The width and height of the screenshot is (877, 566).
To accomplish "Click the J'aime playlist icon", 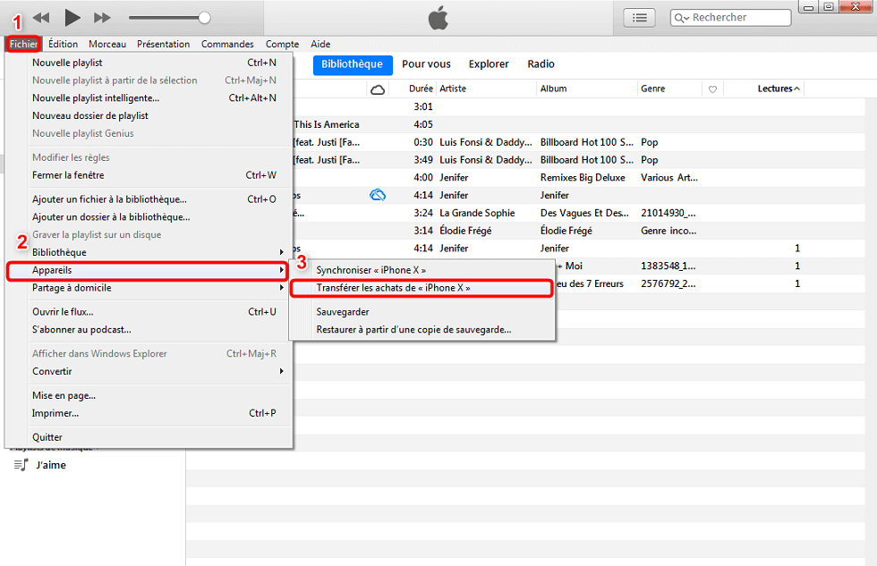I will pos(21,465).
